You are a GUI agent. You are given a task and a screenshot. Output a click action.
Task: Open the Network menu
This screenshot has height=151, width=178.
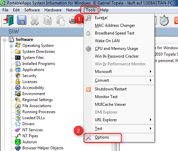73,10
